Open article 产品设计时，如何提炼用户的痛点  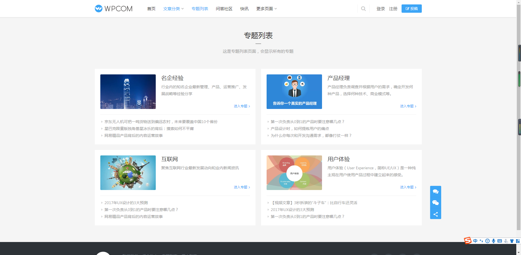300,129
